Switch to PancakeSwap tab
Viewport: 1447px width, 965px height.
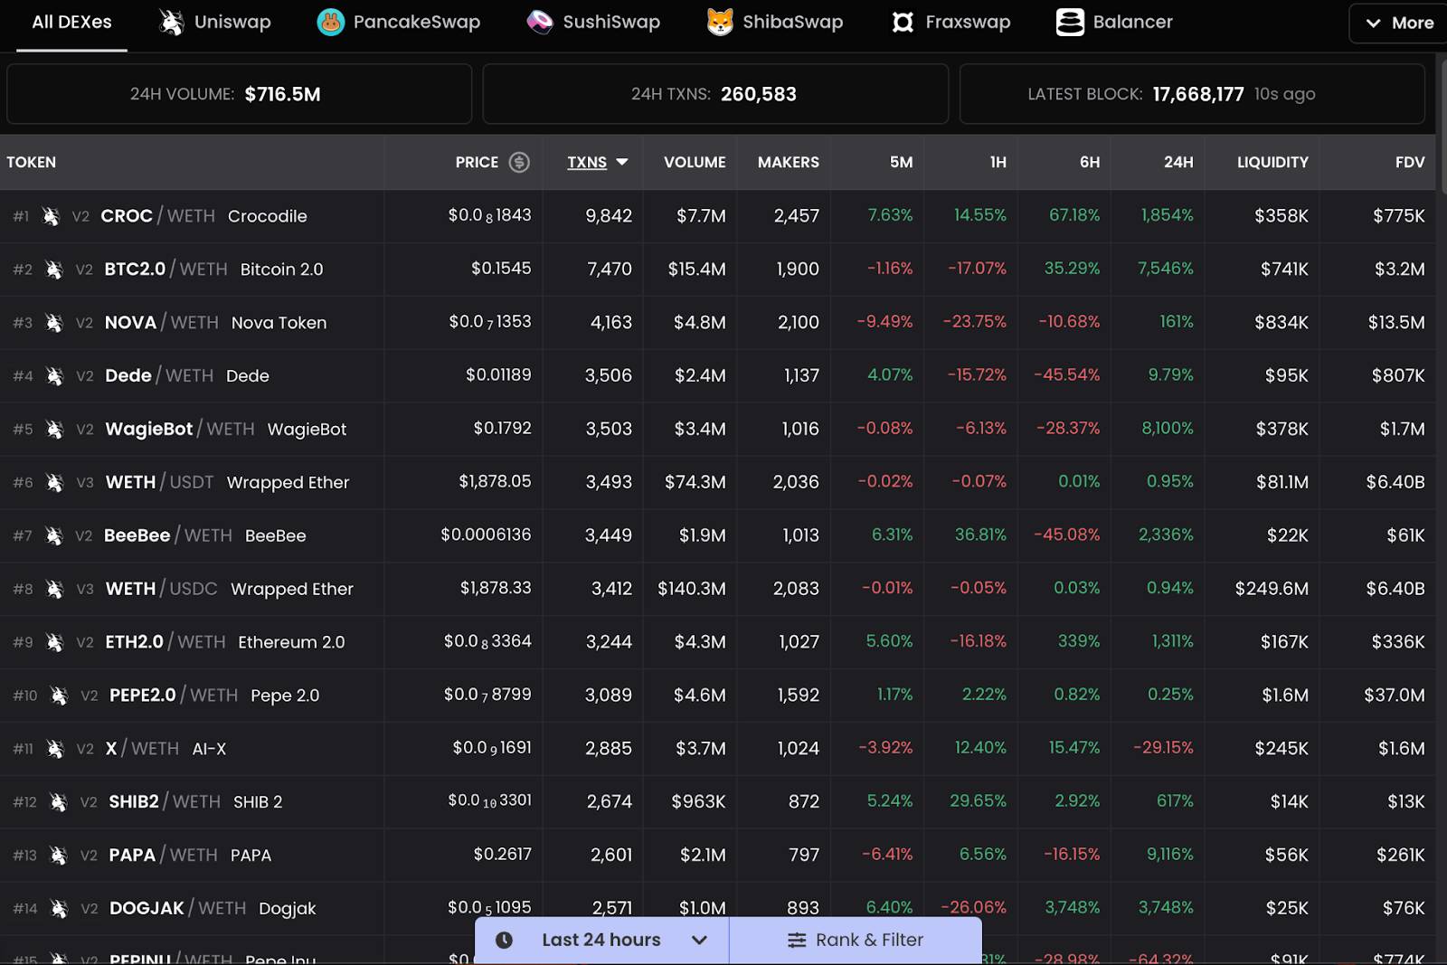point(398,22)
